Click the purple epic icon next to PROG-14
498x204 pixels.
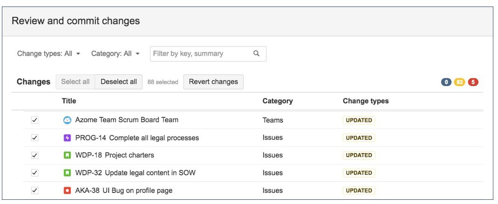tap(67, 138)
